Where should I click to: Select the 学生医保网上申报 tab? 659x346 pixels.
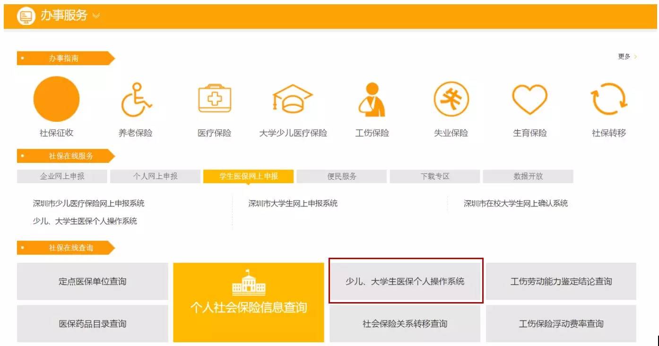click(249, 177)
